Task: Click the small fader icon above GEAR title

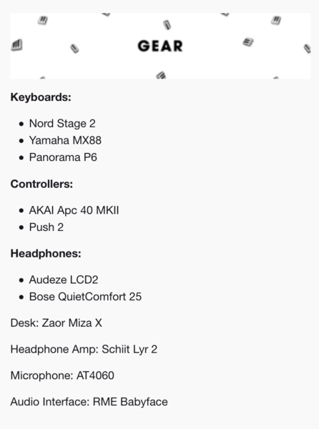Action: (167, 24)
